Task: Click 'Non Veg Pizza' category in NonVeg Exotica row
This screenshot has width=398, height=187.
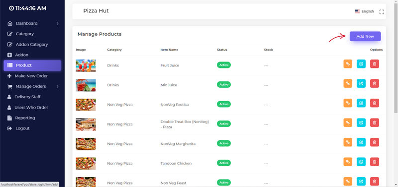Action: tap(120, 105)
